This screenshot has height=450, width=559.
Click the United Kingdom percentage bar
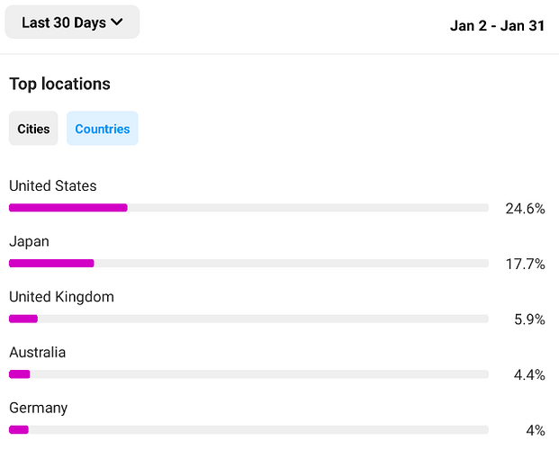248,319
